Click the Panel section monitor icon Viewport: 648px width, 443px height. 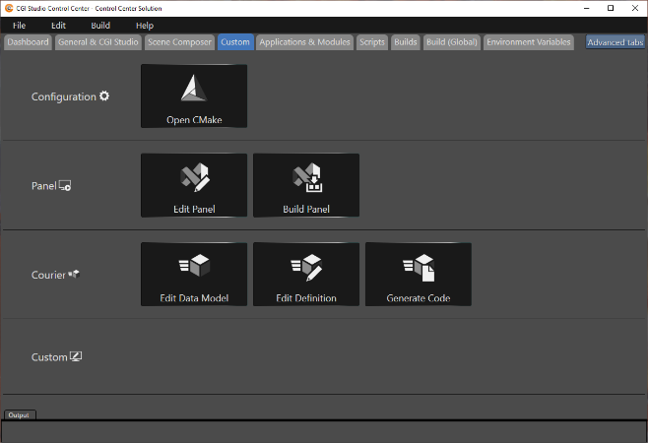click(65, 185)
